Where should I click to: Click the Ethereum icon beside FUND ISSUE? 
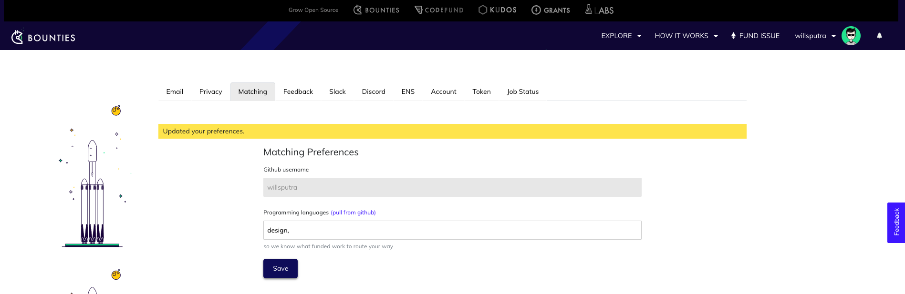(x=733, y=36)
